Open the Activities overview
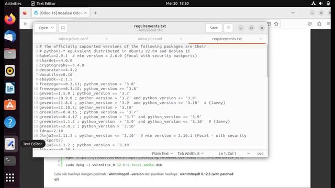 [x=13, y=4]
